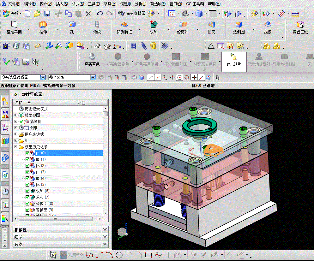314x261 pixels.
Task: Expand the 模型视图 tree node
Action: coord(15,115)
